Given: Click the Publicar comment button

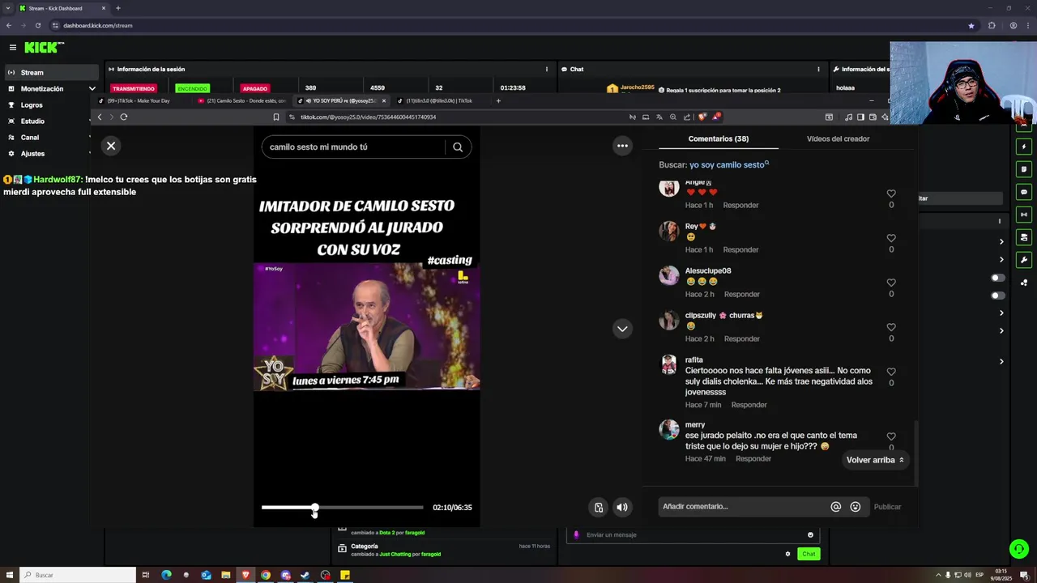Looking at the screenshot, I should tap(887, 507).
